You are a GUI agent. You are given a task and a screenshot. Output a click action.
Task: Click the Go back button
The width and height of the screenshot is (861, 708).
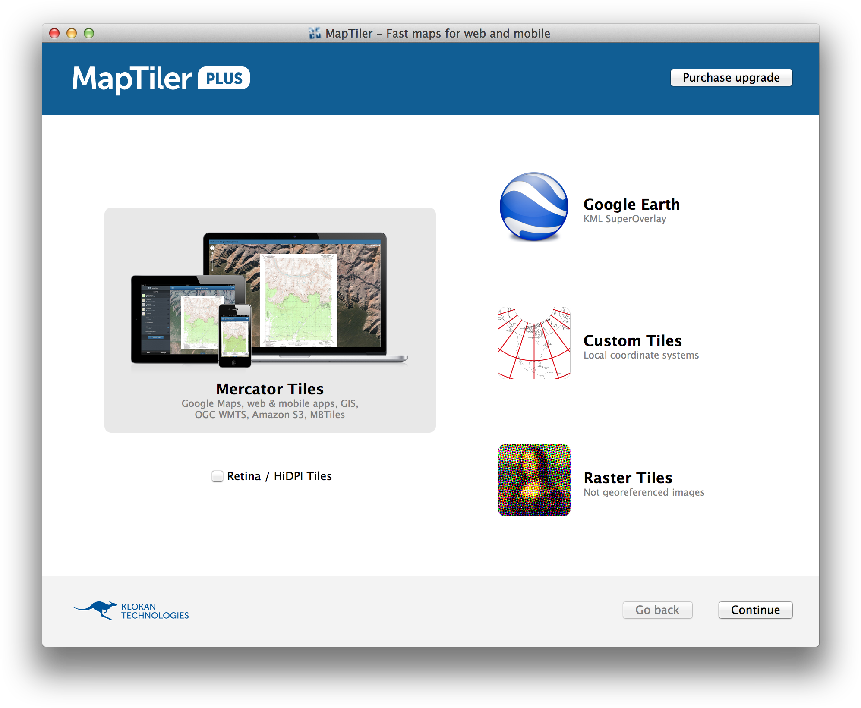[x=657, y=610]
